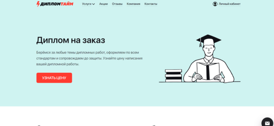Expand the Услуги dropdown chevron
274x126 pixels.
[94, 4]
